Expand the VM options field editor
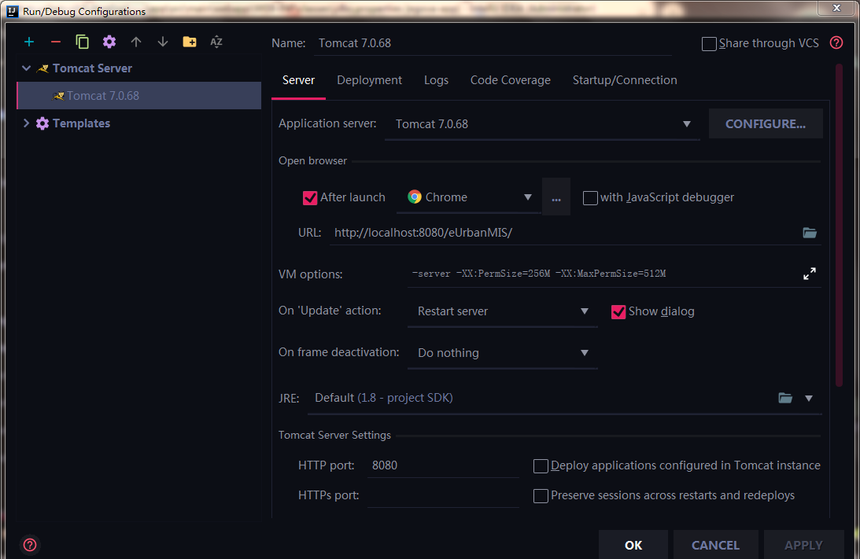Screen dimensions: 860x559 click(810, 274)
